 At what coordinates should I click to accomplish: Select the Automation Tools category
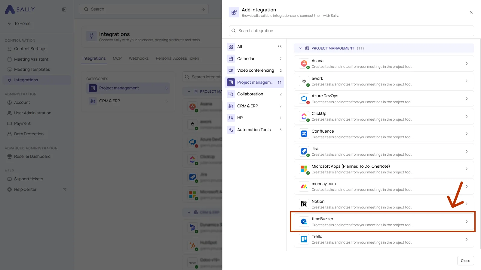coord(254,130)
